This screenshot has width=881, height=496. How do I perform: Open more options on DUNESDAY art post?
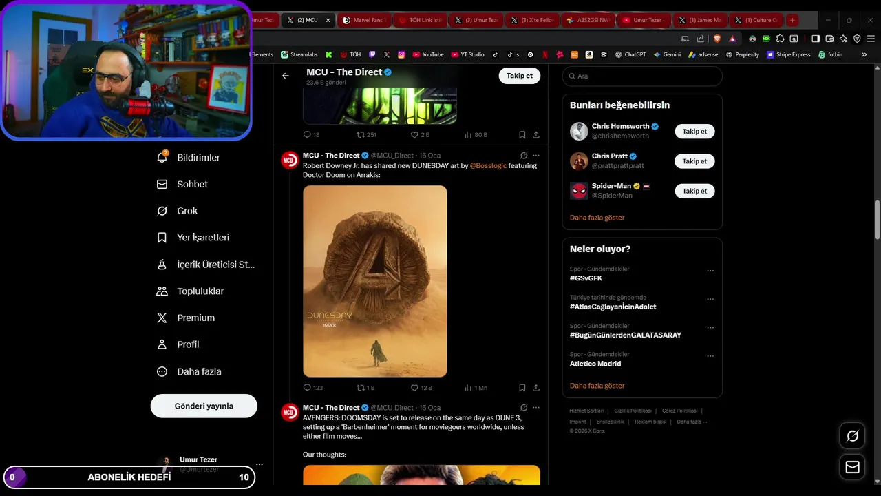click(536, 156)
